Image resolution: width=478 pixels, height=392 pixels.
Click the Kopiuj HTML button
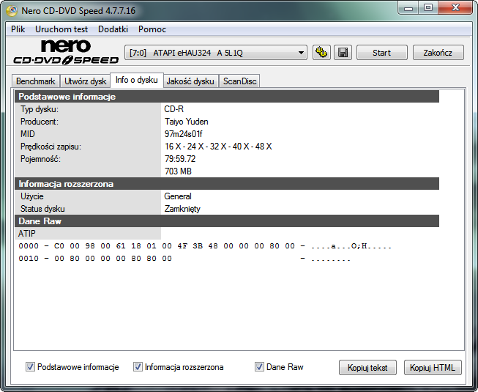coord(433,368)
